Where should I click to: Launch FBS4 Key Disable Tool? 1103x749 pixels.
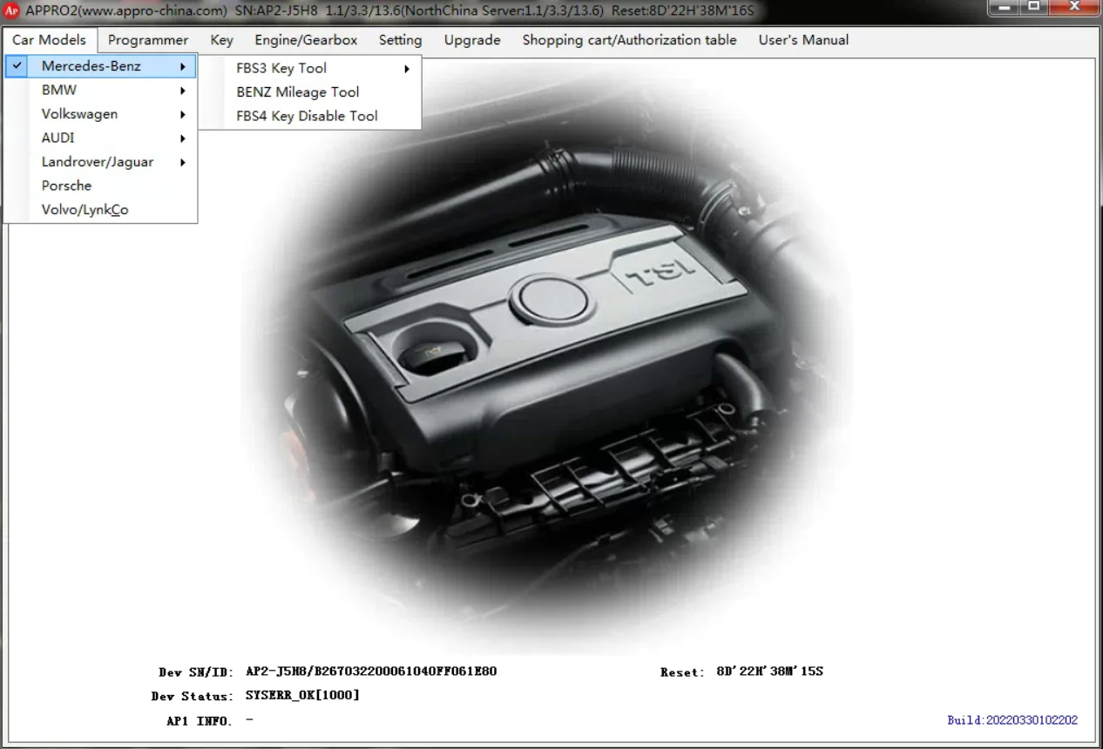point(307,116)
